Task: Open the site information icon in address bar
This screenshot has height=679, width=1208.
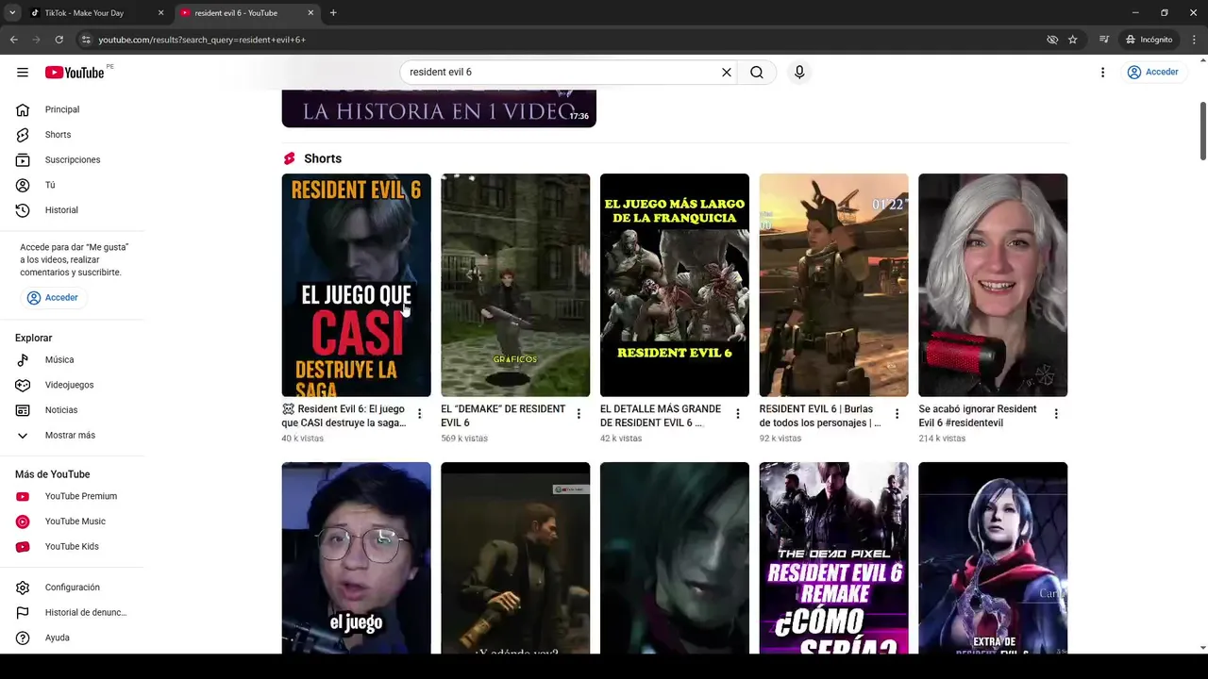Action: [x=86, y=40]
